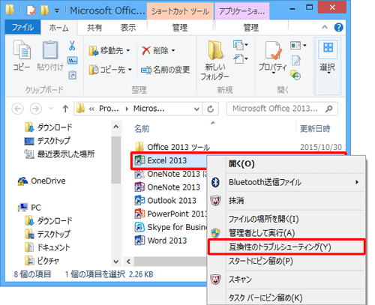Click the Up one level arrow
375x305 pixels.
coord(65,109)
